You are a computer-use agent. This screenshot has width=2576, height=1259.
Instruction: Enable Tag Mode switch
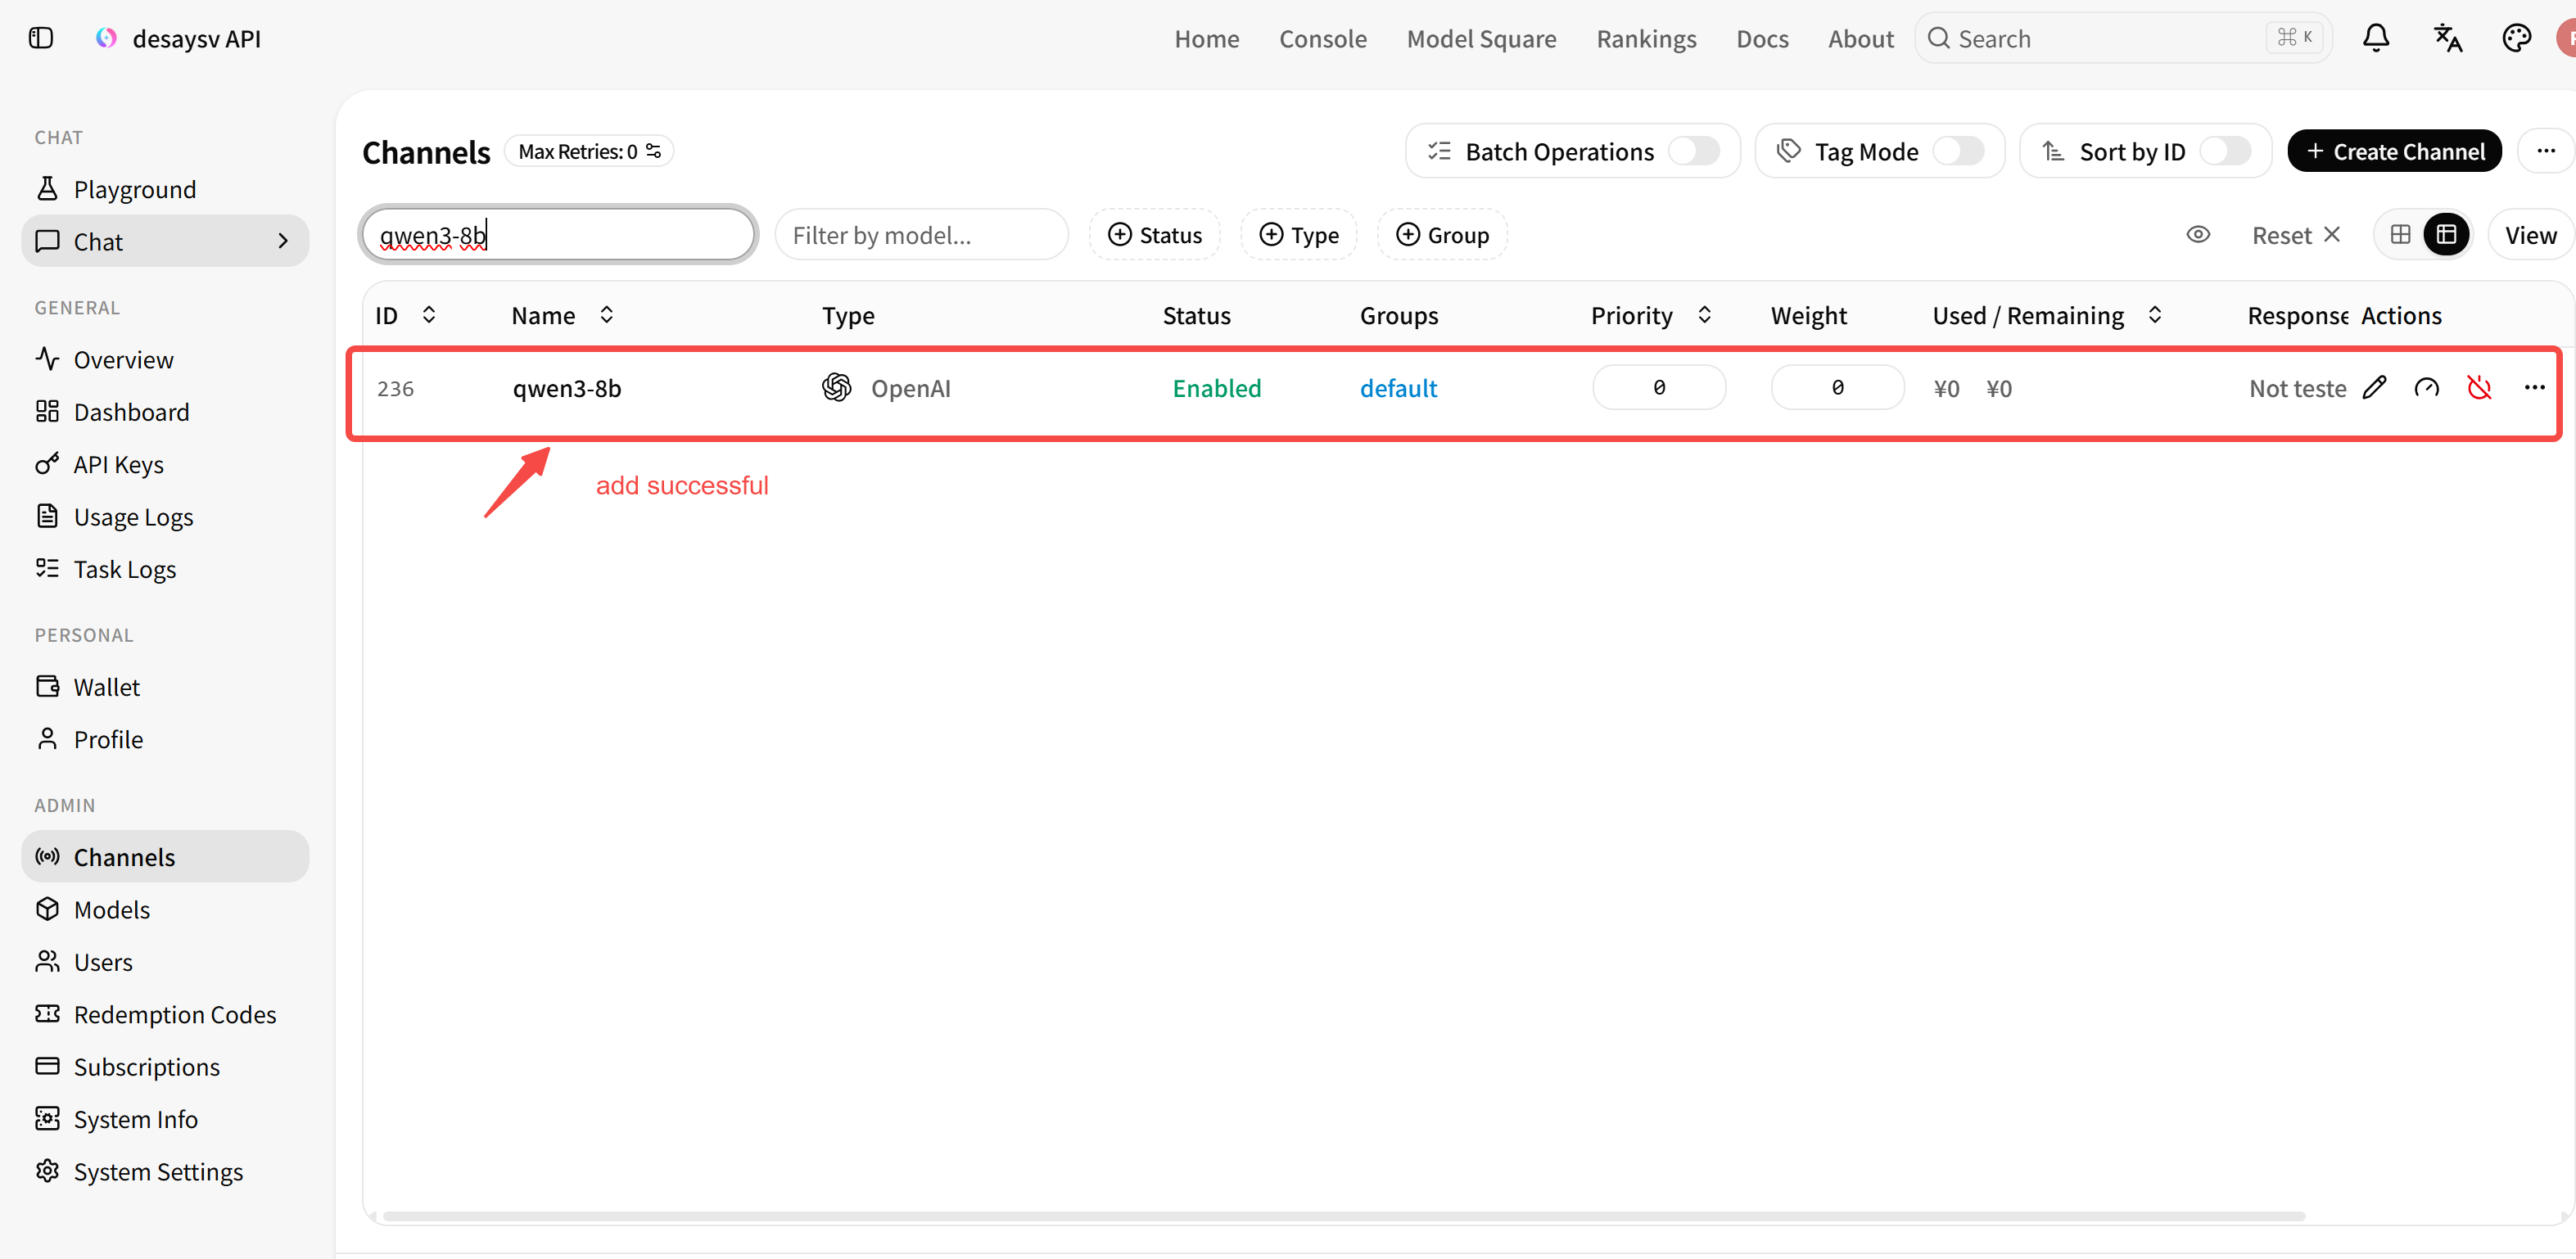(1958, 151)
